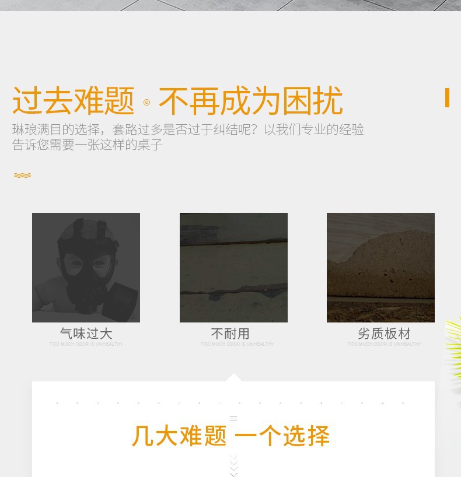Click the orange wavy lines icon

tap(23, 175)
